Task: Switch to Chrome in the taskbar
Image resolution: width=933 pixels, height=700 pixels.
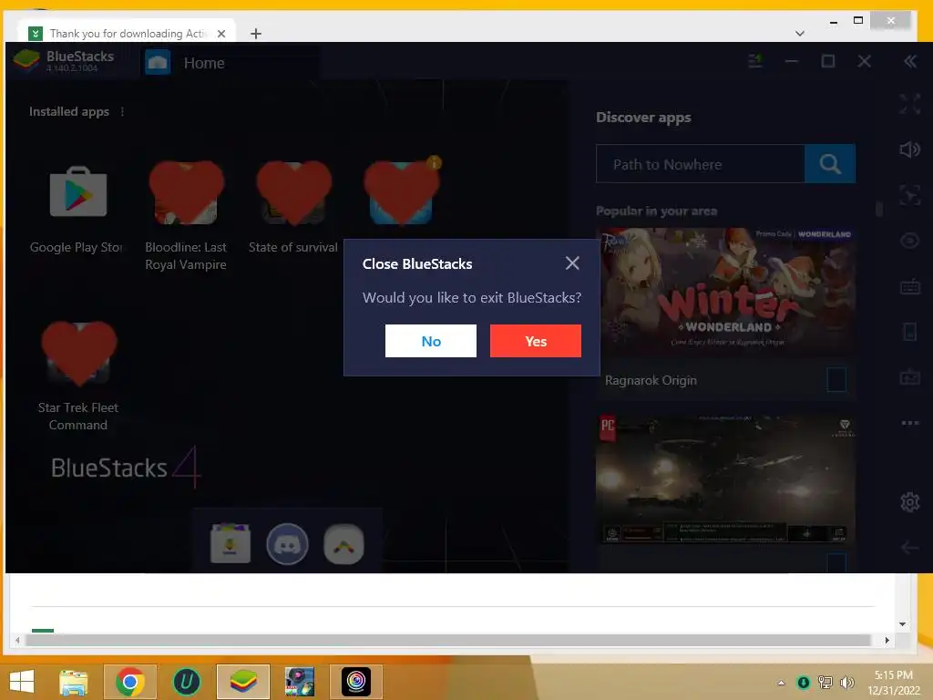Action: (x=130, y=682)
